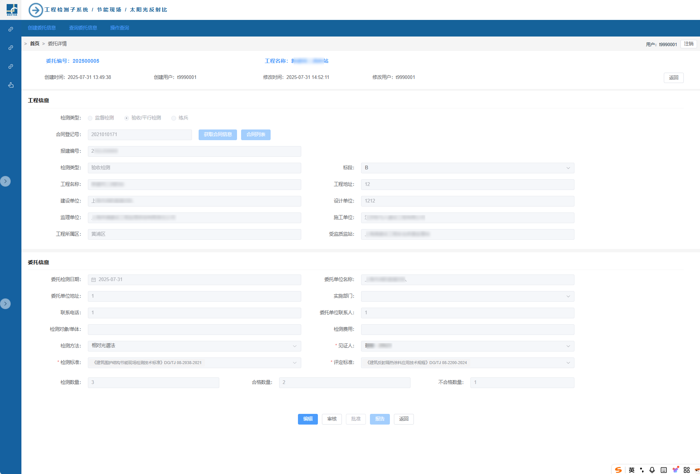Select the 监督检测 radio button

click(x=90, y=118)
